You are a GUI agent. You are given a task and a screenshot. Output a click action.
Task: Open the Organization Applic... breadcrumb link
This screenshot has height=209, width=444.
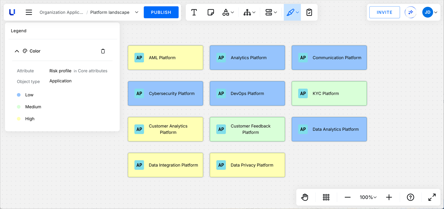click(x=61, y=12)
